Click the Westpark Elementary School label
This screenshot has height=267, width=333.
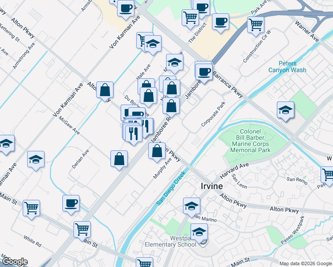171,241
